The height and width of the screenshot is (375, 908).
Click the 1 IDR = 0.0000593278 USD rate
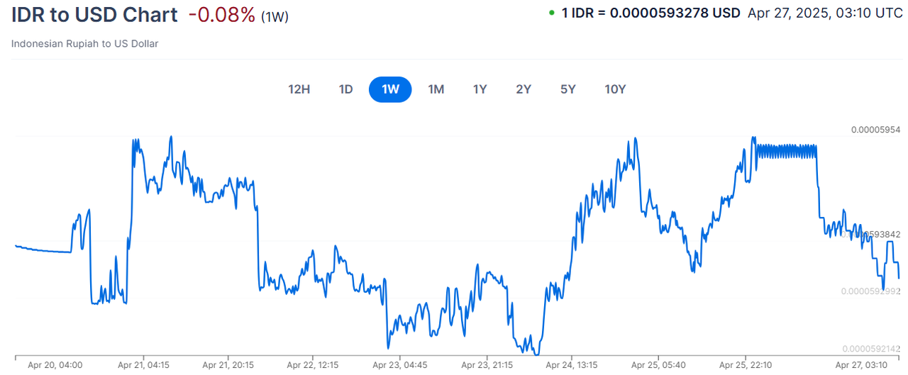click(650, 13)
